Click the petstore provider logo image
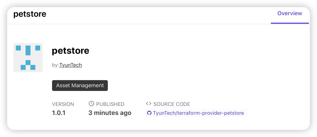This screenshot has height=137, width=317. pyautogui.click(x=28, y=57)
